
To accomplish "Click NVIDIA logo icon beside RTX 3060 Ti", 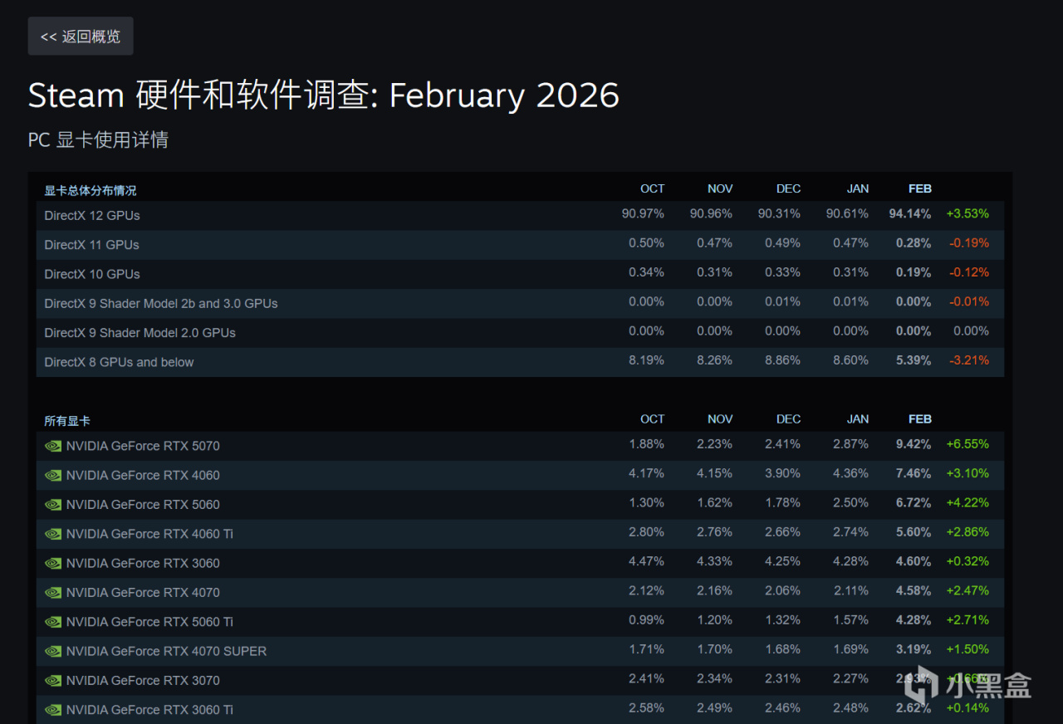I will [53, 710].
